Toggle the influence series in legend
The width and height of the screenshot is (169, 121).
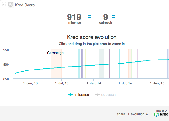tap(78, 95)
